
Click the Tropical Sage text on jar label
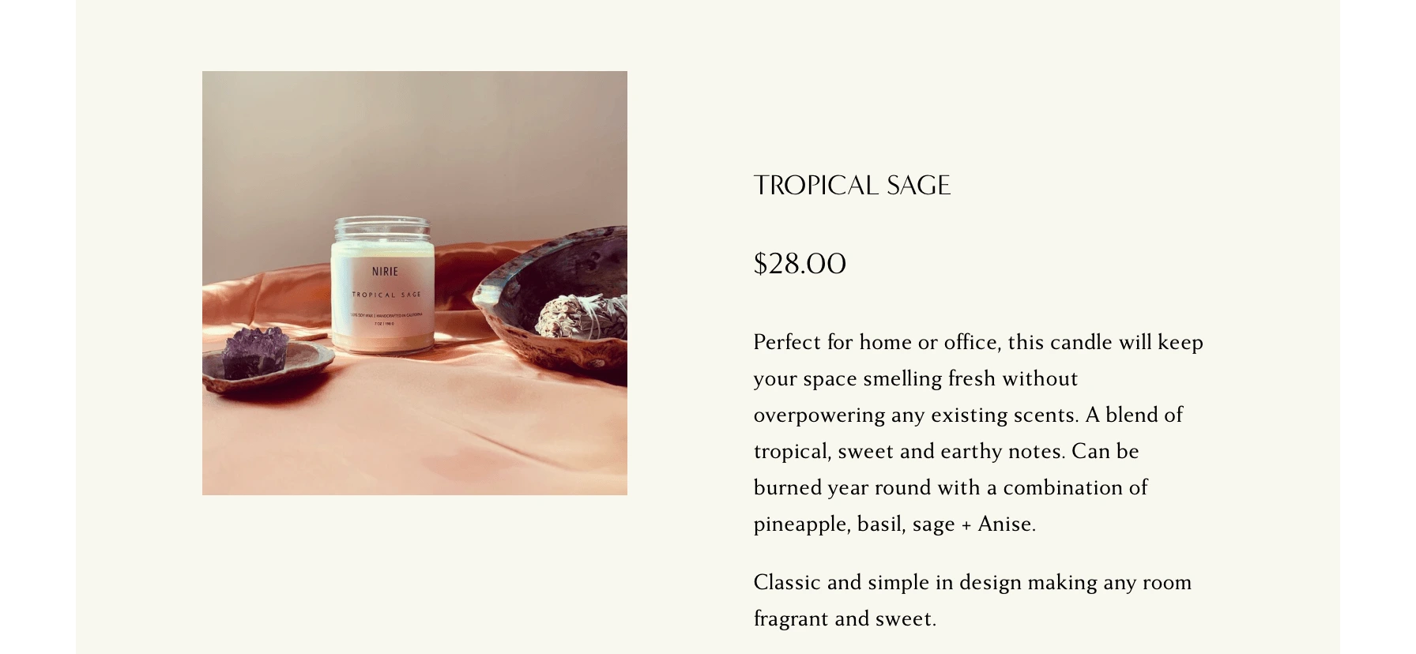tap(386, 295)
